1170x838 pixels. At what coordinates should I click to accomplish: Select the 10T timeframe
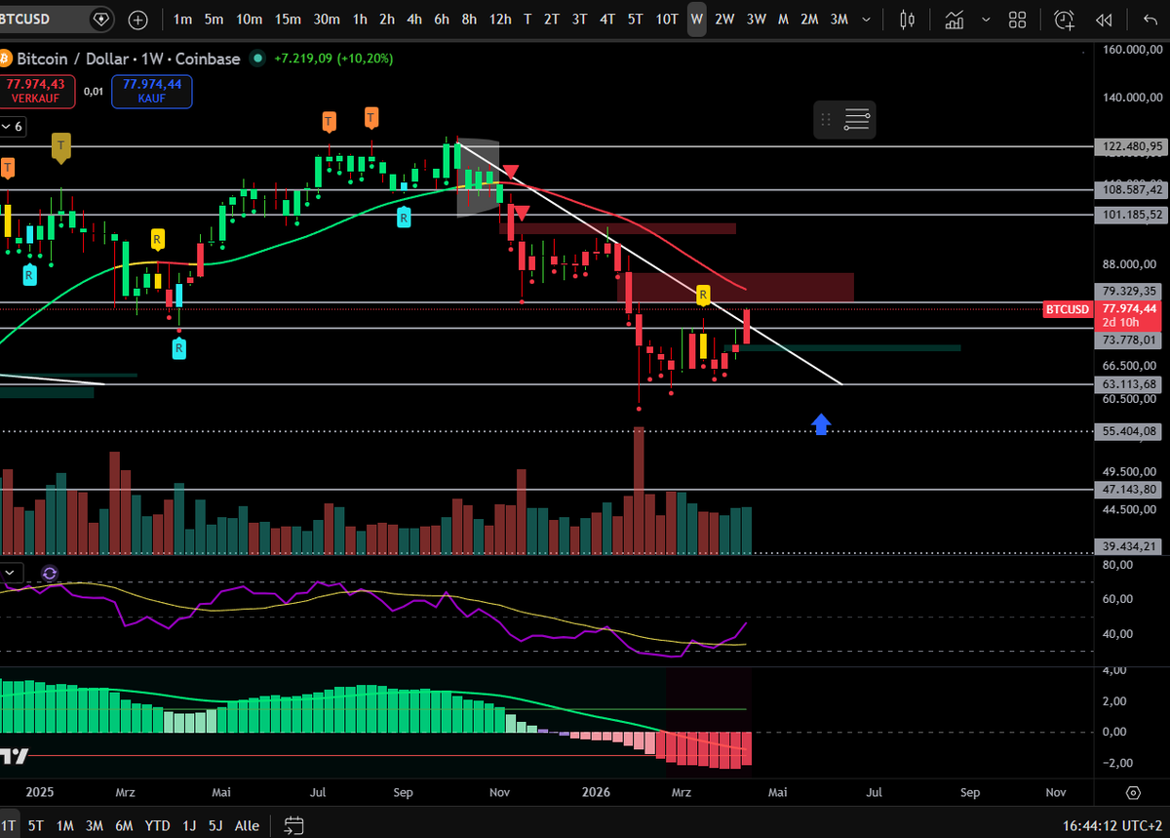[666, 20]
